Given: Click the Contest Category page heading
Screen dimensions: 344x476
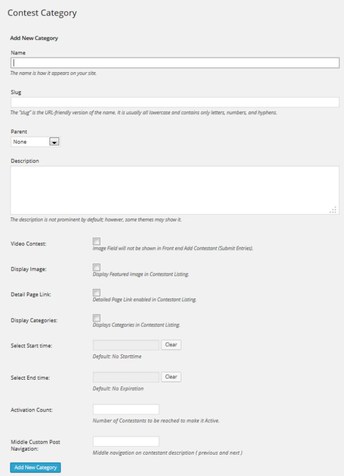Looking at the screenshot, I should pos(42,13).
